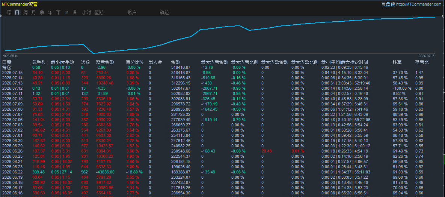Open the http://MTCommander.com link
Image resolution: width=445 pixels, height=197 pixels.
(x=419, y=4)
